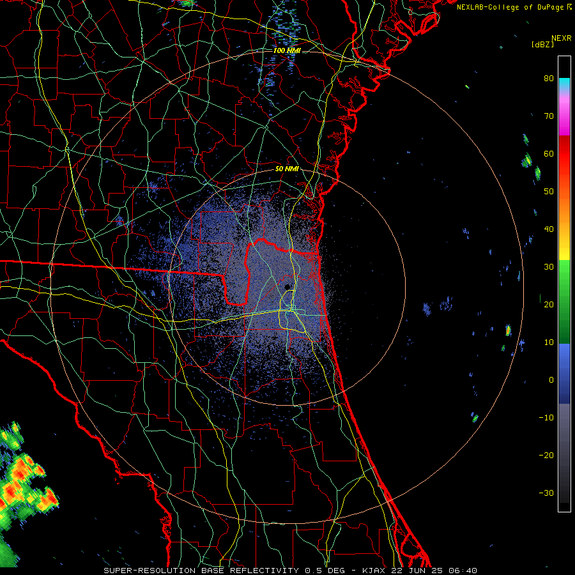Image resolution: width=575 pixels, height=575 pixels.
Task: Click the 20 value on the dBZ scale
Action: (549, 305)
